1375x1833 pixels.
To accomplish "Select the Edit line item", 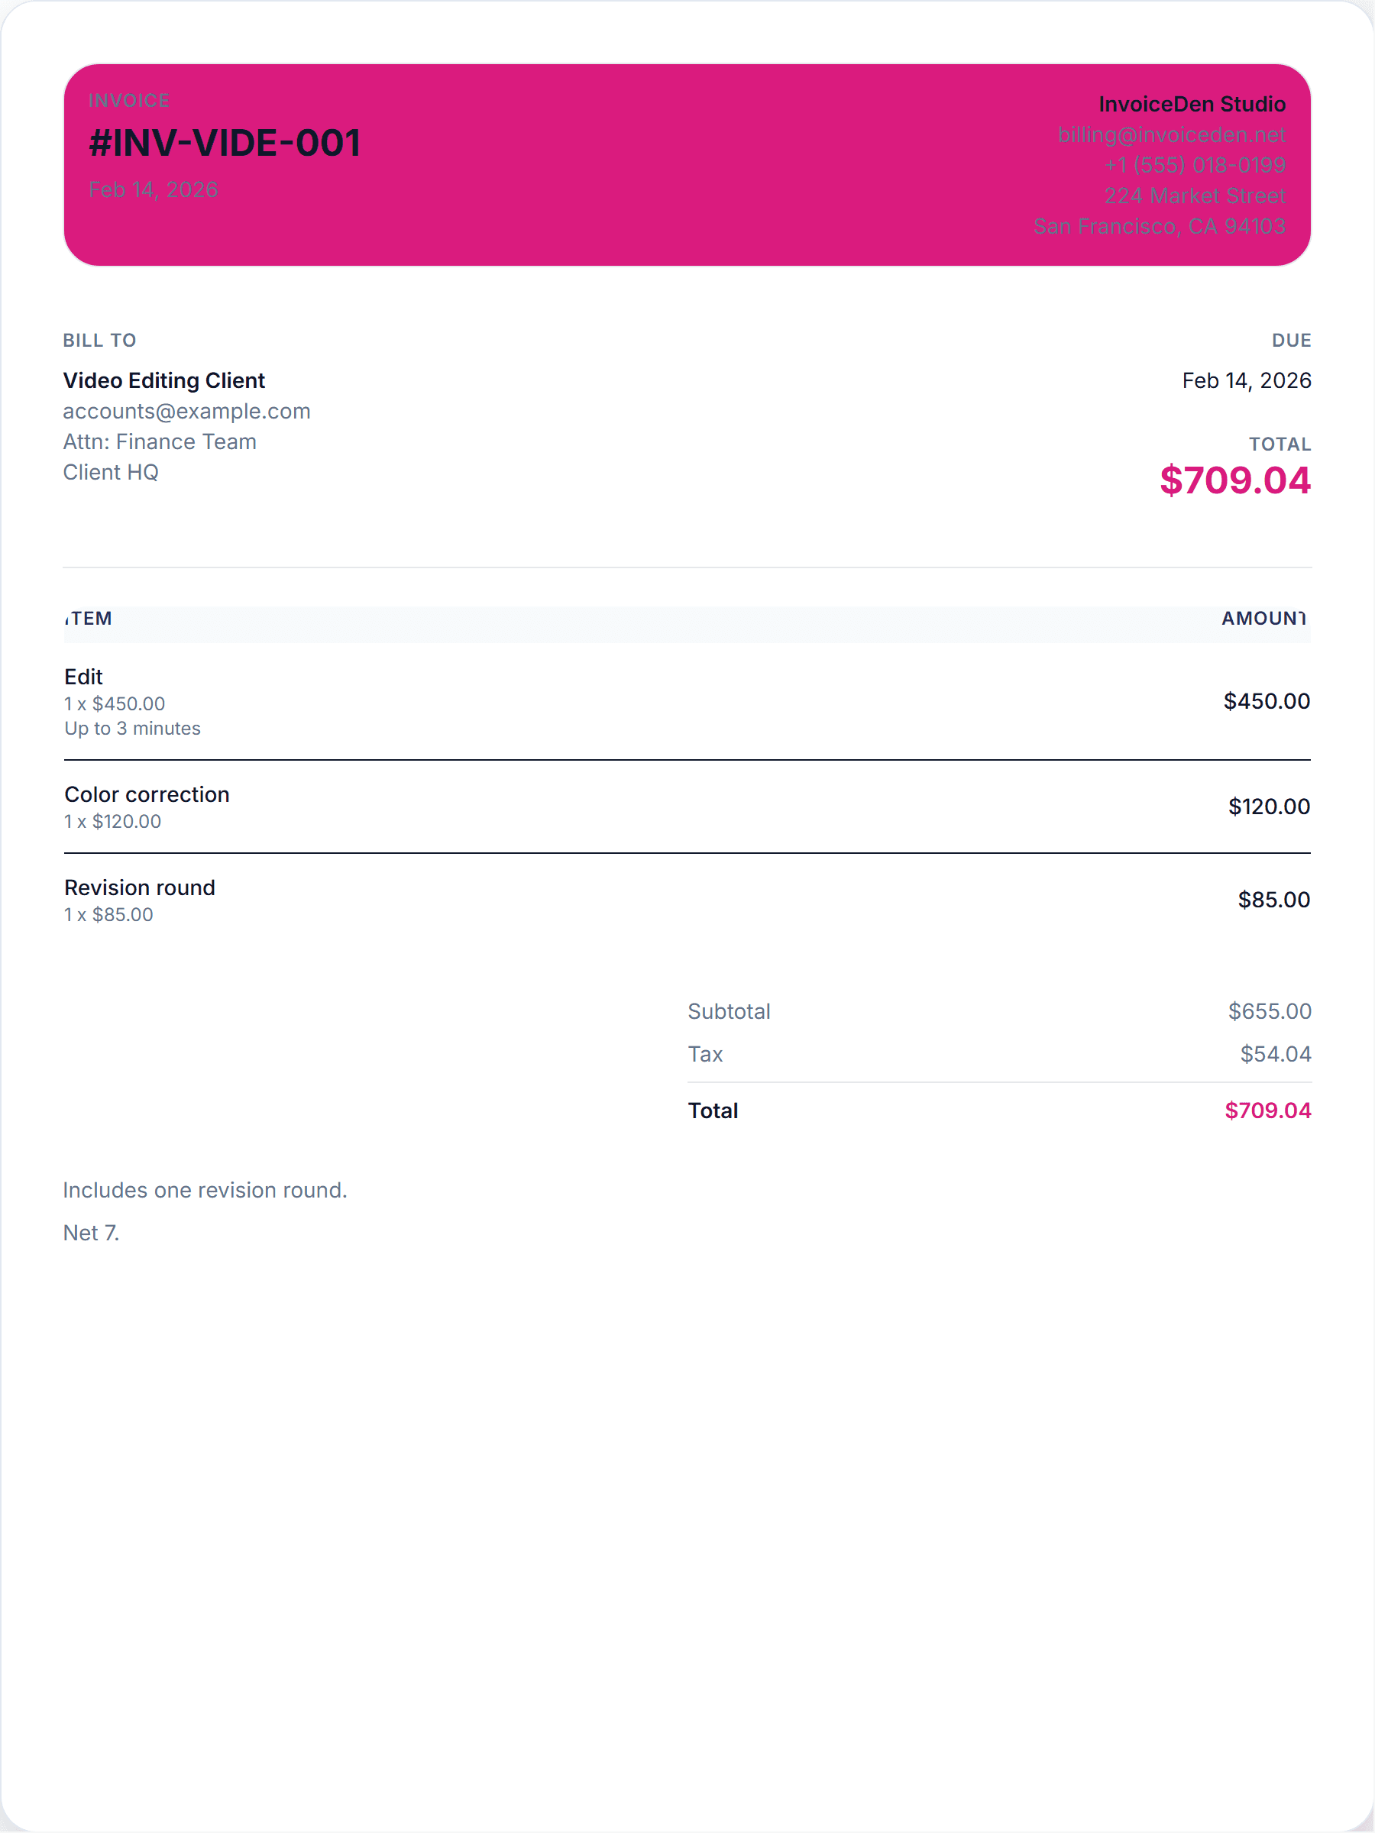I will (84, 677).
